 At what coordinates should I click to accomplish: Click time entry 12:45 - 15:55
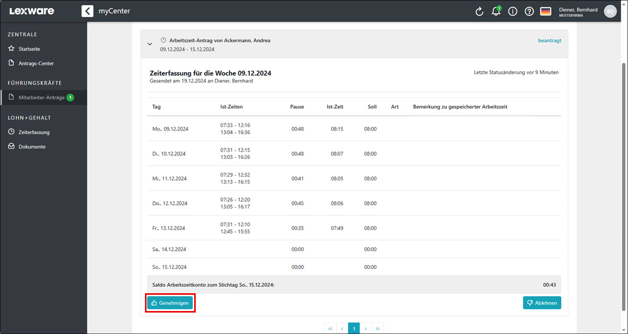(235, 232)
